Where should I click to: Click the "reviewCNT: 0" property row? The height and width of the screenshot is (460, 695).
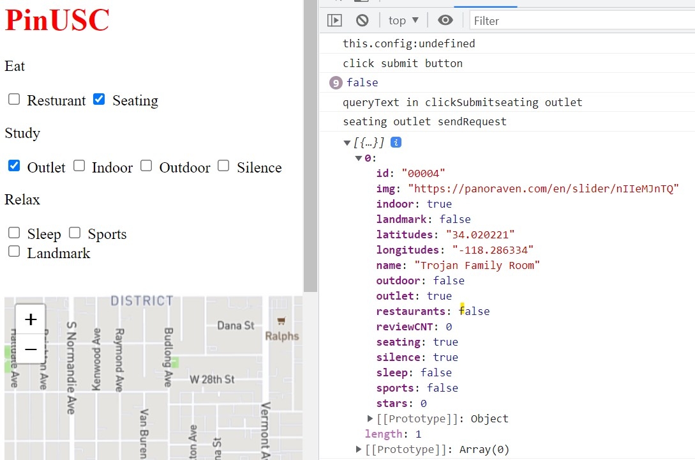tap(414, 326)
